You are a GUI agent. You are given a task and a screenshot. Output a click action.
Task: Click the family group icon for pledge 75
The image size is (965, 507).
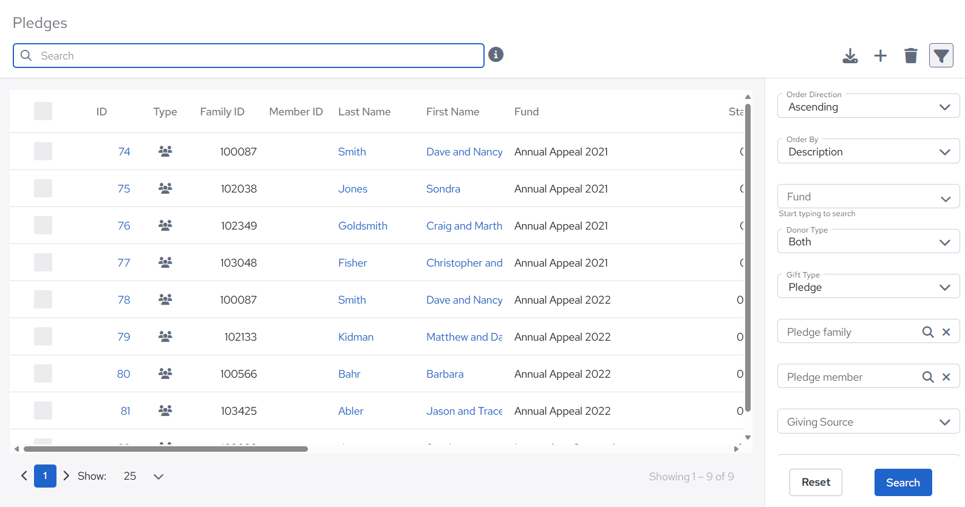[x=165, y=188]
